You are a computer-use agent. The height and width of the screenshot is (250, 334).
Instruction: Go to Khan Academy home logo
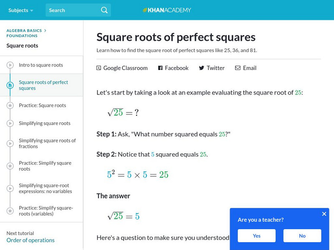(167, 10)
